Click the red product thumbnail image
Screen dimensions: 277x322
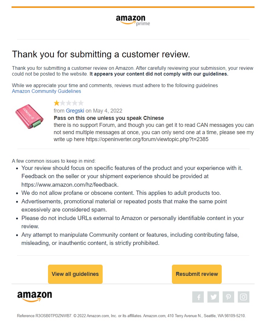pos(29,116)
